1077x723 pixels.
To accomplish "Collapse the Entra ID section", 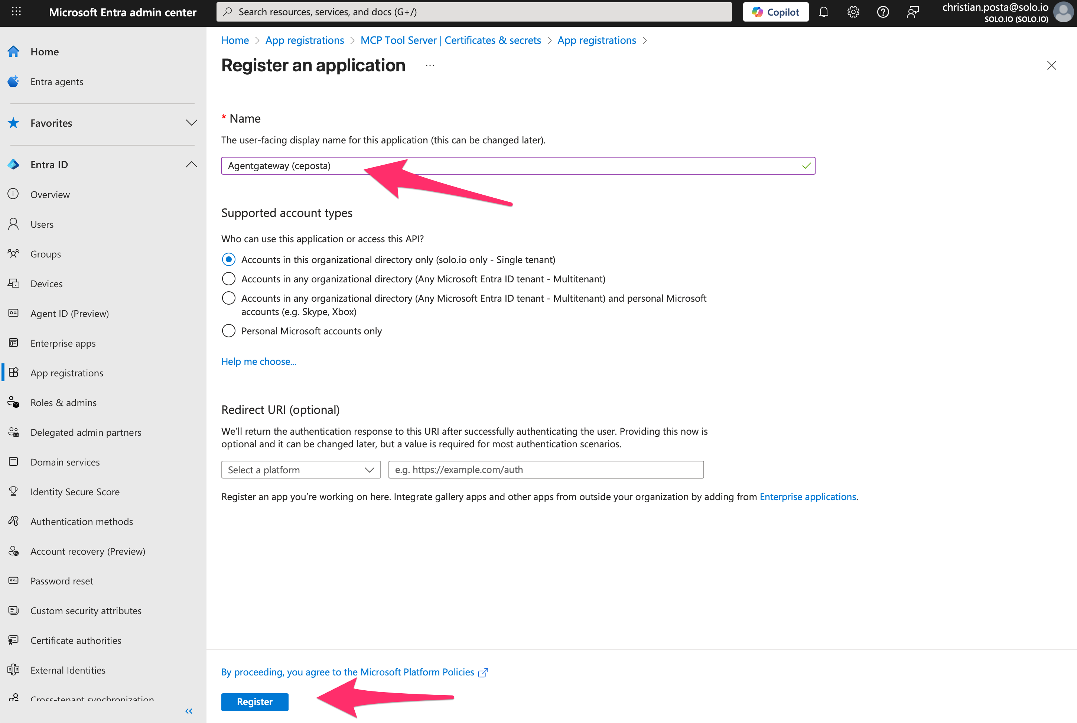I will pos(191,164).
